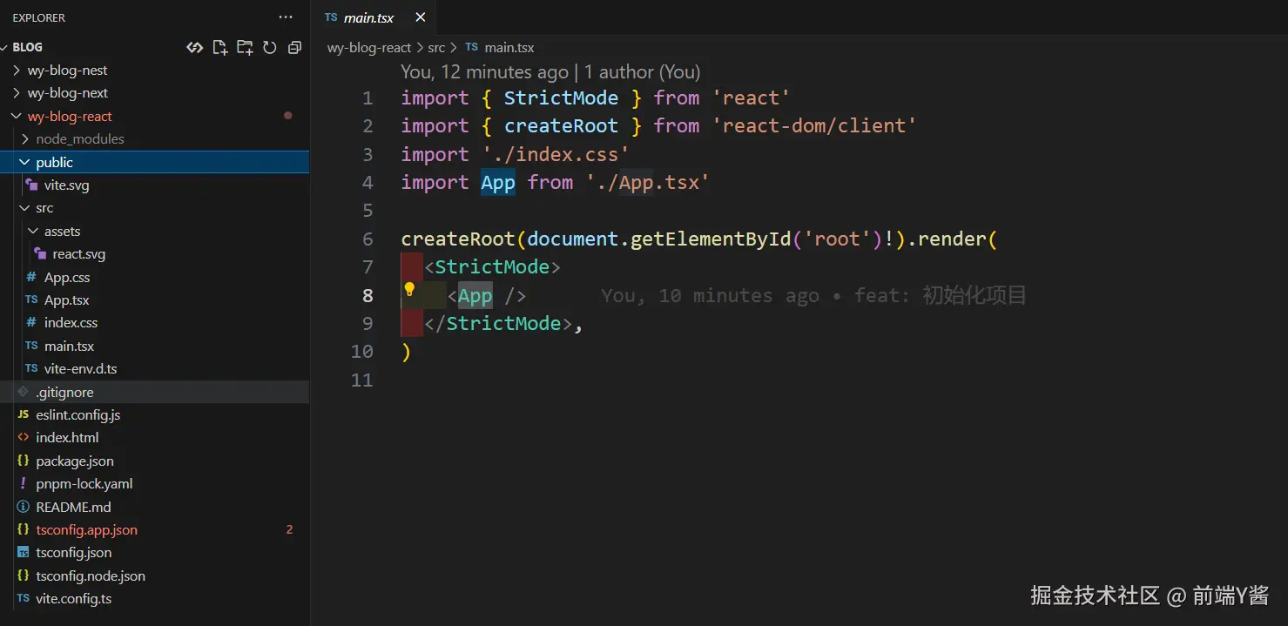Click line number 11 in the gutter
The height and width of the screenshot is (626, 1288).
tap(361, 380)
